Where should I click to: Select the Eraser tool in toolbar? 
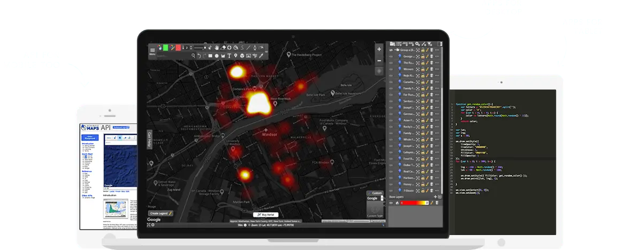[224, 48]
